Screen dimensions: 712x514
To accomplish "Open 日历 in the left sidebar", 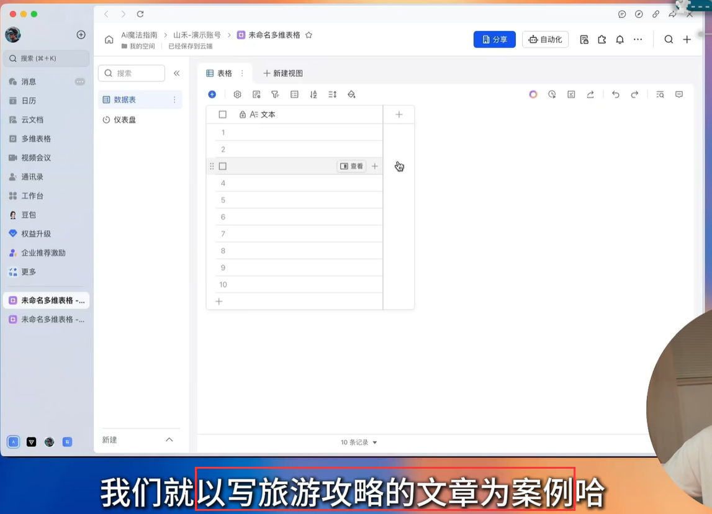I will pos(46,101).
